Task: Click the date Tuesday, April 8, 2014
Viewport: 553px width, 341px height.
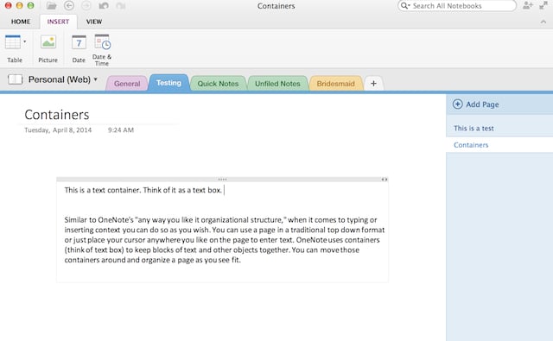Action: [58, 130]
